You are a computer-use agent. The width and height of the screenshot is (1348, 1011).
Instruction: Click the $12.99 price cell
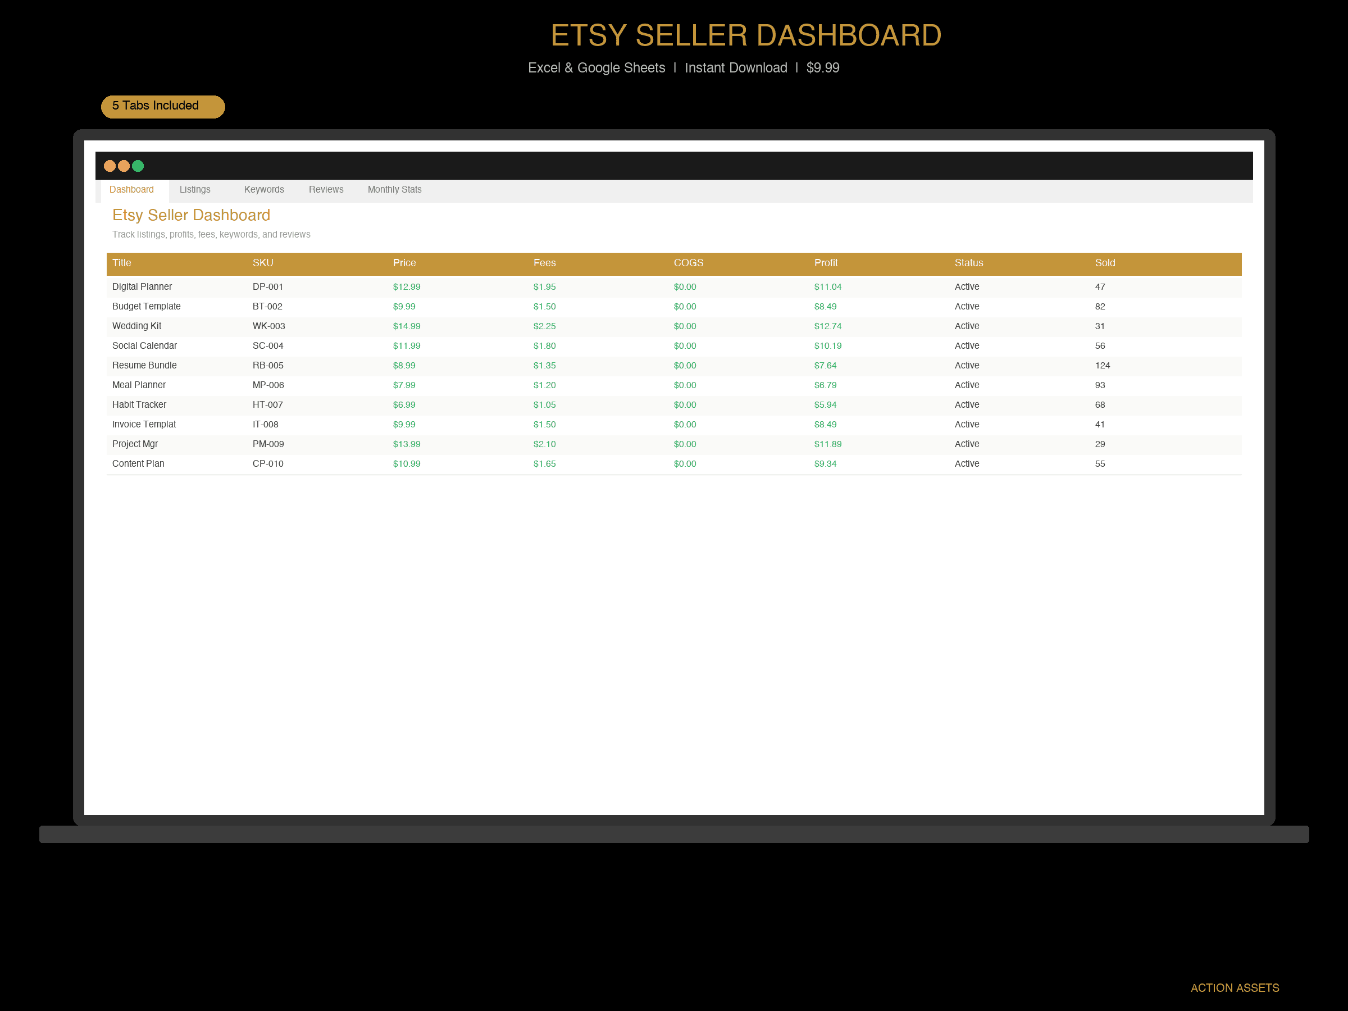coord(407,286)
